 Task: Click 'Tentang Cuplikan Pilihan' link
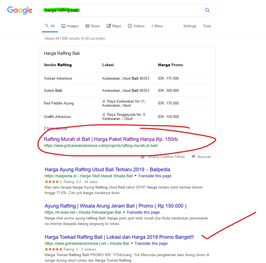point(166,157)
